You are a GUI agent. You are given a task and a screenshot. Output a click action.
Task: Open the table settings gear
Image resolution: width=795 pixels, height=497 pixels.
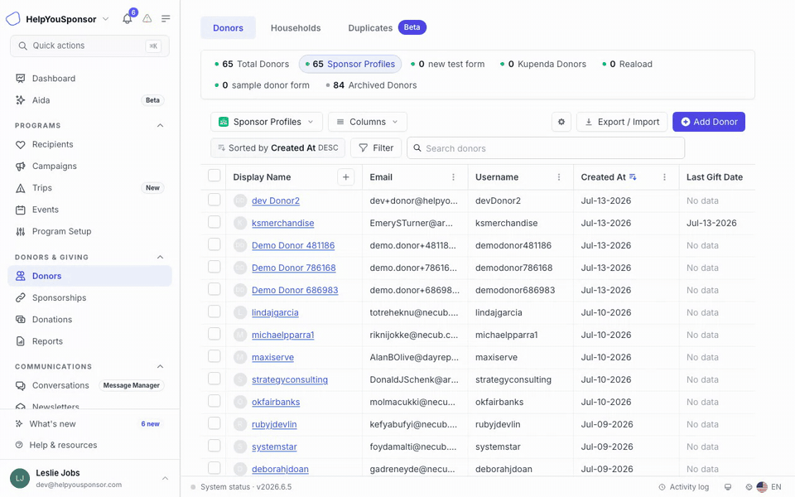click(x=561, y=122)
